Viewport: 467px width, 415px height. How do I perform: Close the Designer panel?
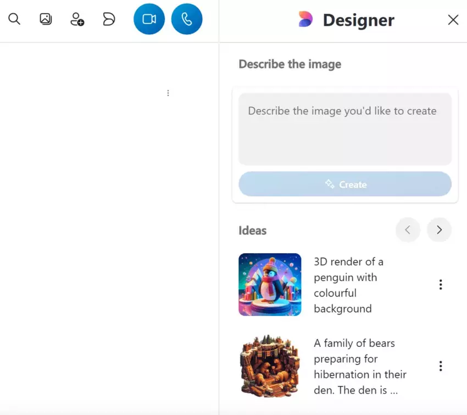tap(453, 20)
